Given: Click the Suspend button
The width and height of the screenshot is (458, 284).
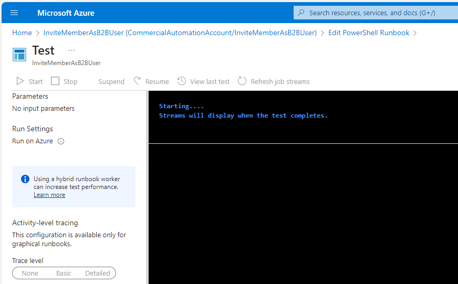Looking at the screenshot, I should [111, 82].
